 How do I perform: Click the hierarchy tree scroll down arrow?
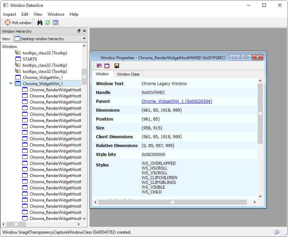click(x=84, y=219)
